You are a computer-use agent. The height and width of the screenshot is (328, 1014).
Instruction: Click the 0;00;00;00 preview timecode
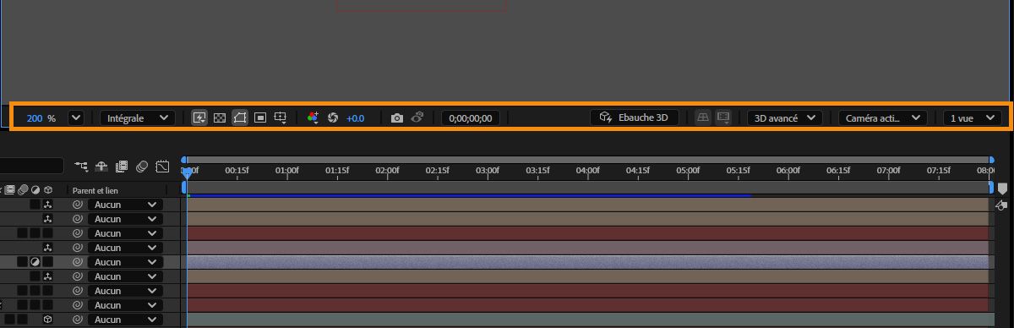coord(472,118)
